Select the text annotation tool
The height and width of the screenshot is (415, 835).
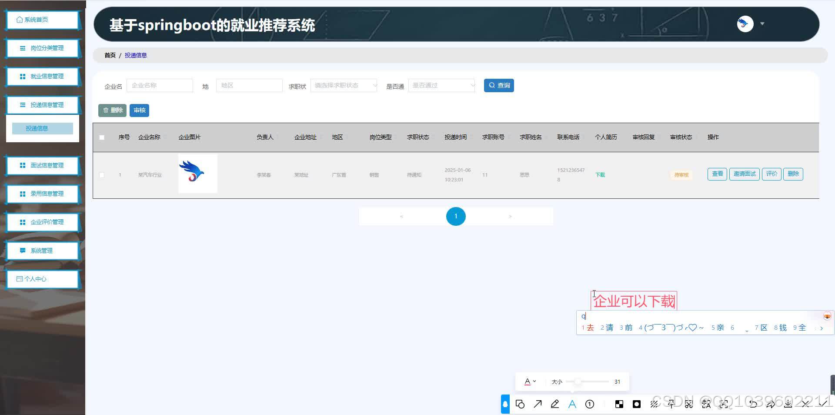point(572,404)
